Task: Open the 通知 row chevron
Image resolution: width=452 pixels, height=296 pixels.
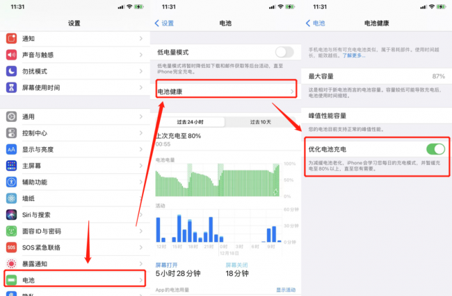Action: point(141,38)
